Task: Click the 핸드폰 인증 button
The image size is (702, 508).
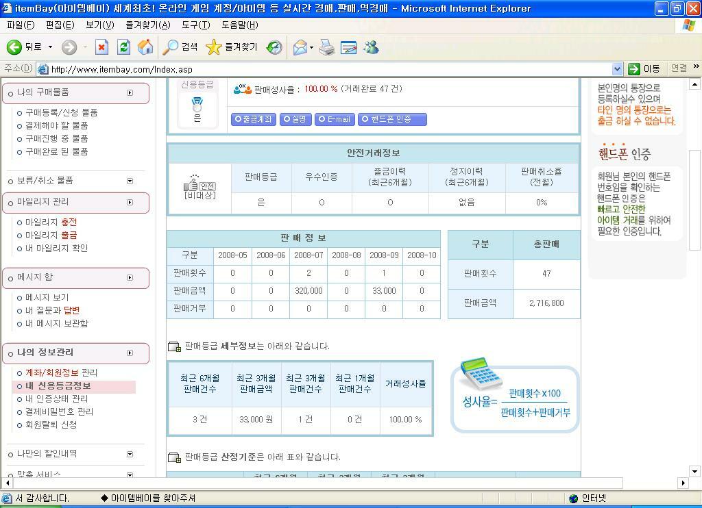Action: click(392, 119)
